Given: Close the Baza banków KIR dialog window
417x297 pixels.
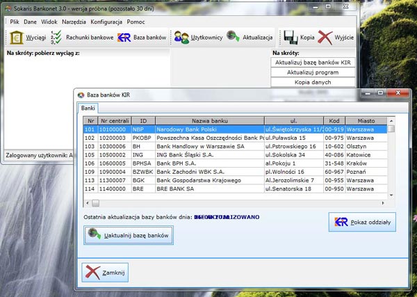Looking at the screenshot, I should pos(398,93).
